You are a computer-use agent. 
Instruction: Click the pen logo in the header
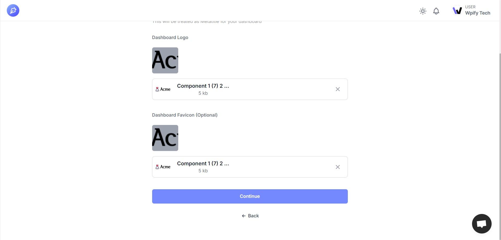[13, 11]
